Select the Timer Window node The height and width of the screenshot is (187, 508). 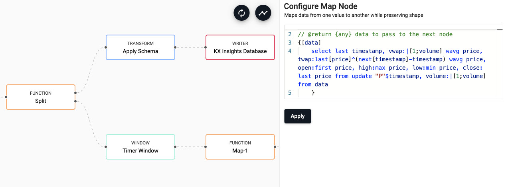140,147
